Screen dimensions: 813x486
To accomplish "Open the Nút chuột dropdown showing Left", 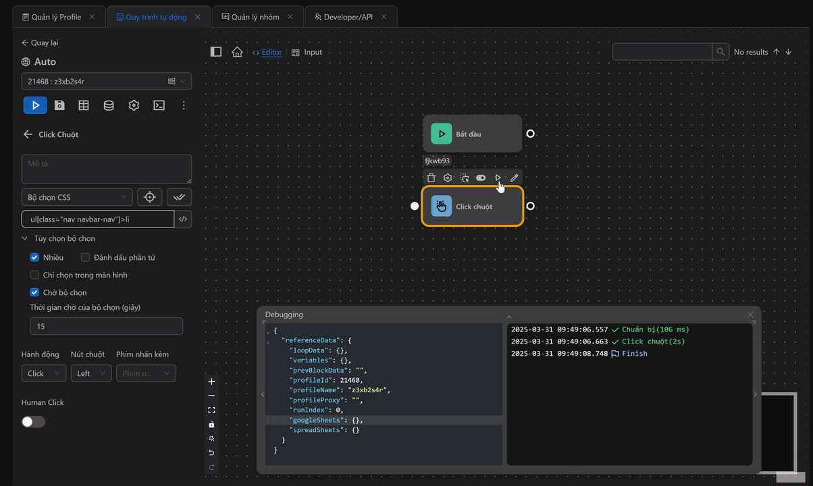I will pyautogui.click(x=90, y=373).
